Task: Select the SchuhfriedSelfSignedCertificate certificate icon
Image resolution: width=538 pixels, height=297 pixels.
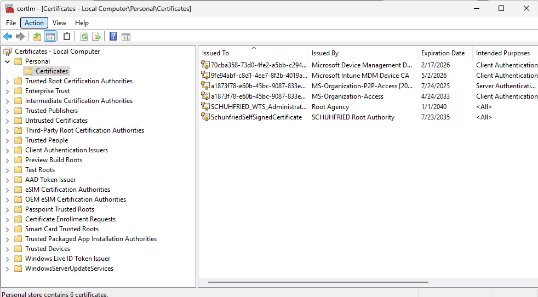Action: coord(206,117)
